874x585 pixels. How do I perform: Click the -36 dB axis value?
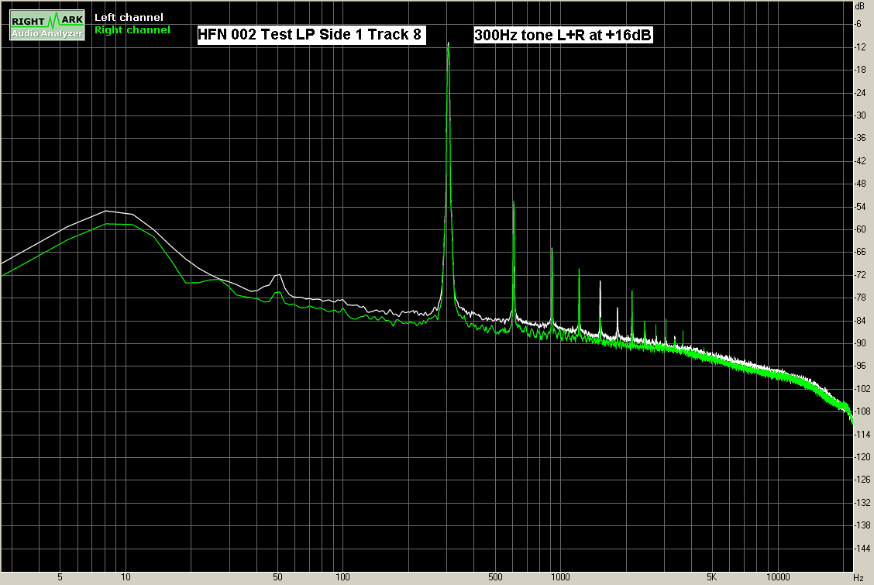(x=861, y=138)
